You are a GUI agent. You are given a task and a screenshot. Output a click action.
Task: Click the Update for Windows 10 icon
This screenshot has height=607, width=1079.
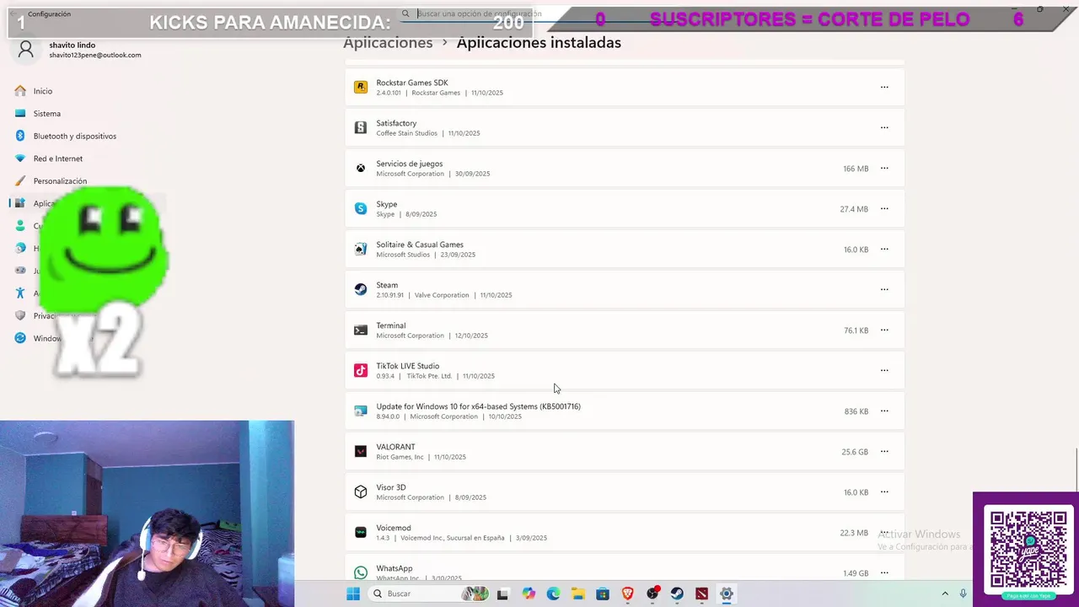point(361,411)
